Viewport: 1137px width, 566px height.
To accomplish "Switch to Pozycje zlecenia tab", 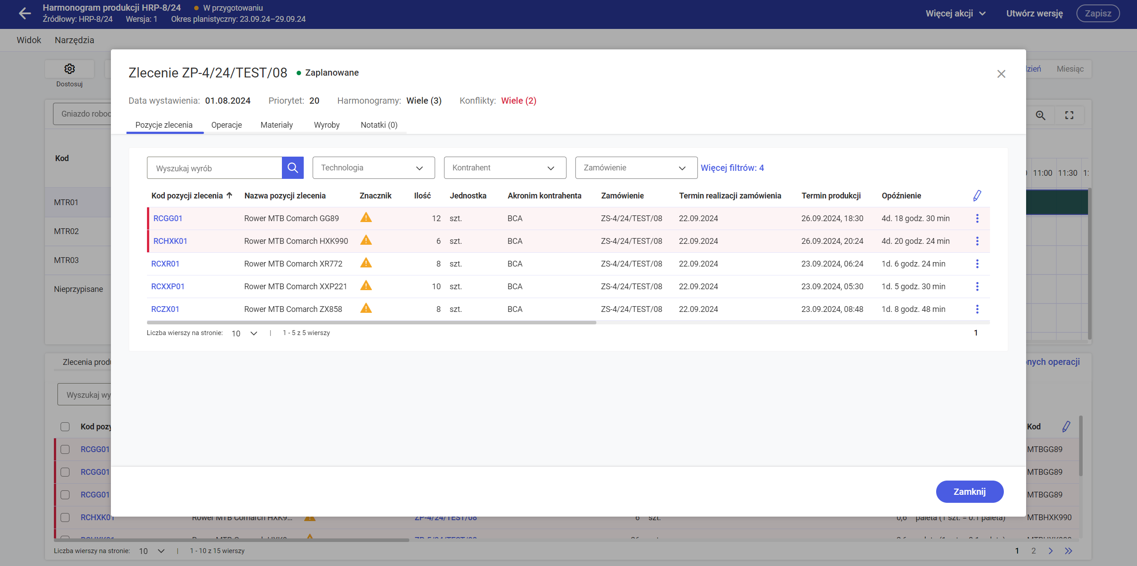I will tap(164, 125).
